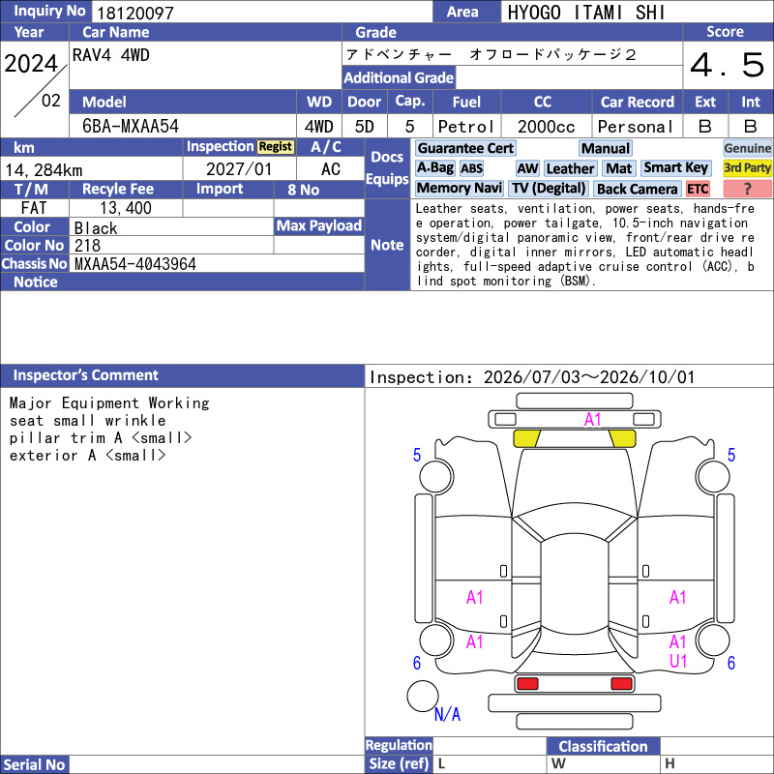The image size is (774, 774).
Task: Click the U1 damage mark on diagram
Action: 678,661
